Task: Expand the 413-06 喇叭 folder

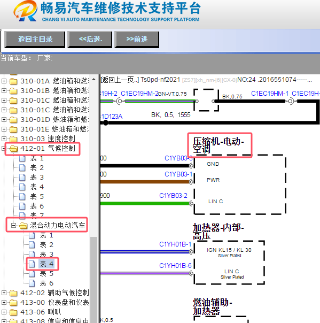Action: click(x=4, y=312)
